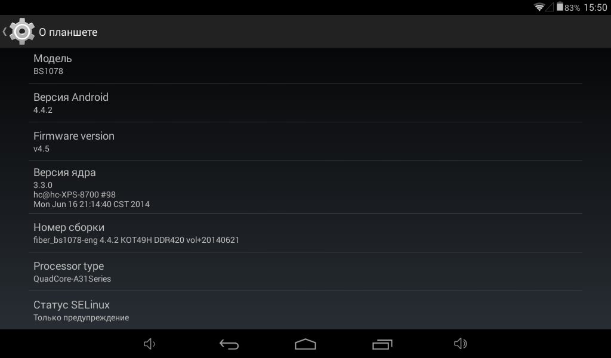The image size is (611, 358).
Task: Select the Processor type entry
Action: tap(305, 271)
